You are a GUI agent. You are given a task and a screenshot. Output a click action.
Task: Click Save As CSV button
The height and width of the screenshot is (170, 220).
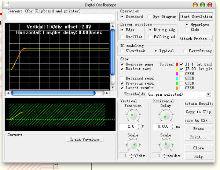tap(199, 120)
